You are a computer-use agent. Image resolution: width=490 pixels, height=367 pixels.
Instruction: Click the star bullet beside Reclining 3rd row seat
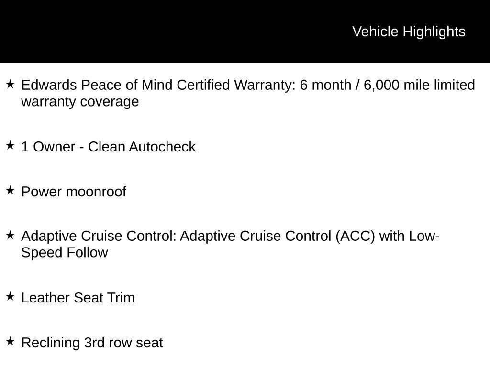[x=10, y=342]
